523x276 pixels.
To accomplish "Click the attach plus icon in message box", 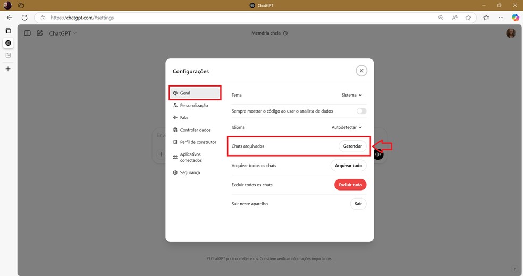I will click(x=162, y=154).
